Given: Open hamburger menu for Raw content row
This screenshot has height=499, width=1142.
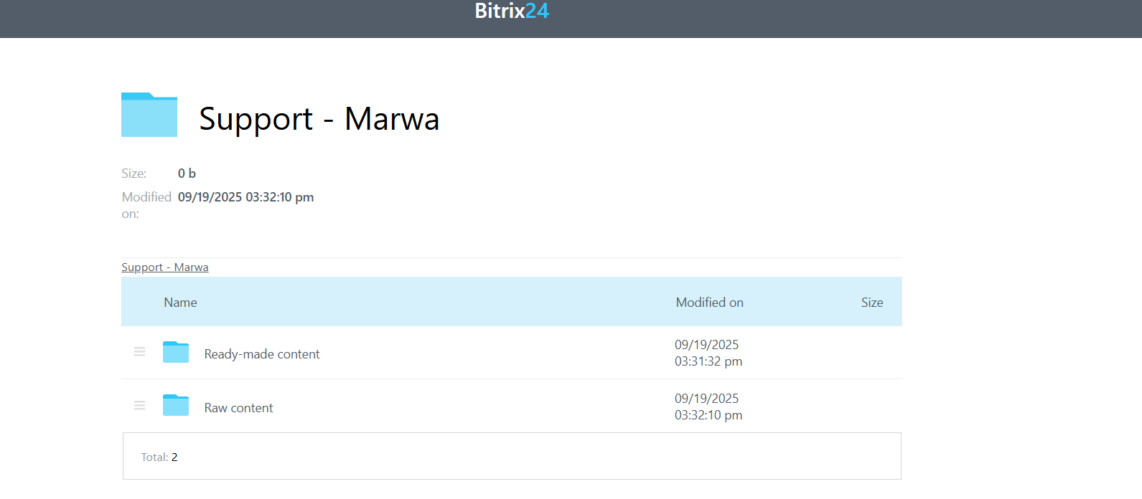Looking at the screenshot, I should pos(140,406).
